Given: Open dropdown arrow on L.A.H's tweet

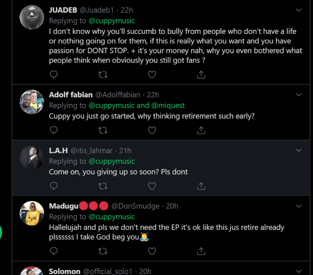Looking at the screenshot, I should pos(299,150).
